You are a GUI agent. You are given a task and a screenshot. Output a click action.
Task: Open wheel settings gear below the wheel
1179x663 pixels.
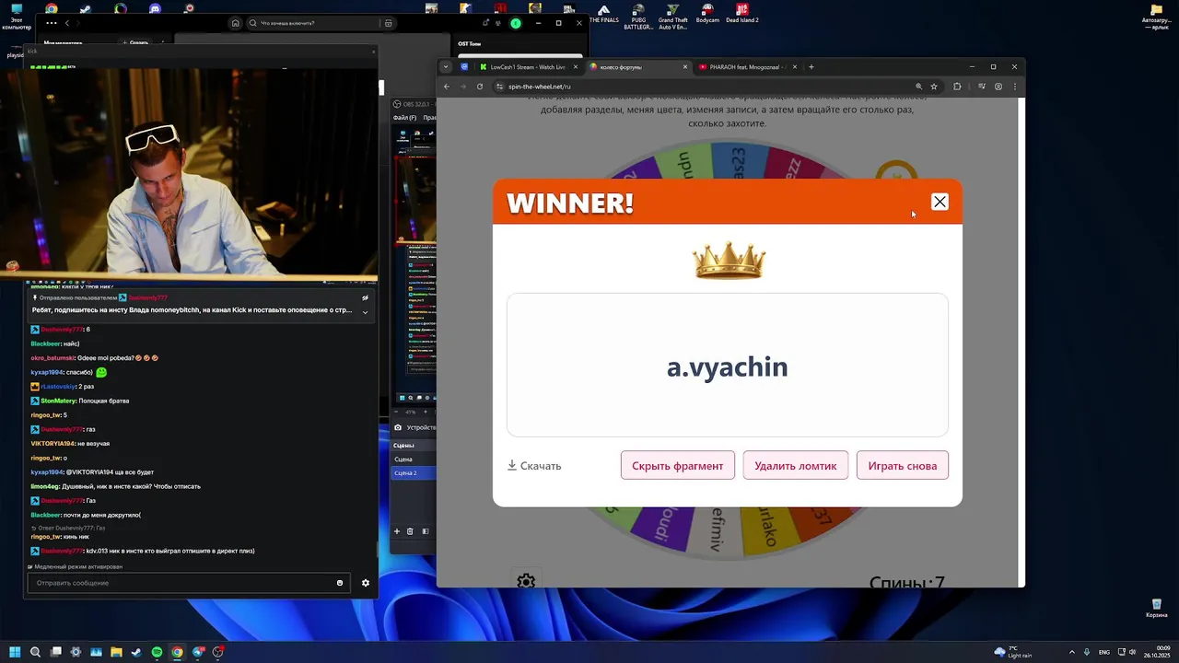click(x=526, y=581)
